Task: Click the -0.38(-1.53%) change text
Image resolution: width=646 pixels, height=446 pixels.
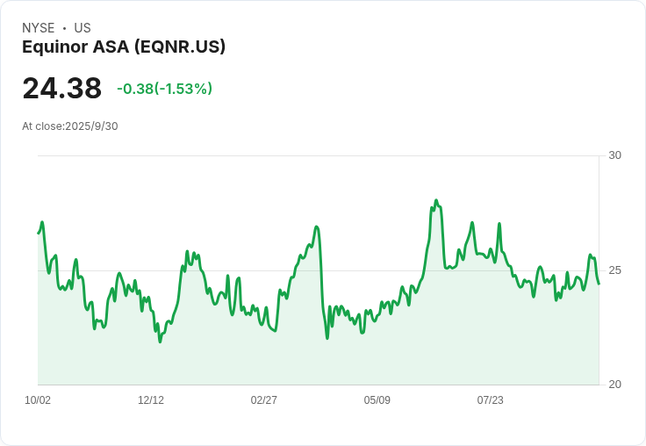Action: [x=164, y=89]
